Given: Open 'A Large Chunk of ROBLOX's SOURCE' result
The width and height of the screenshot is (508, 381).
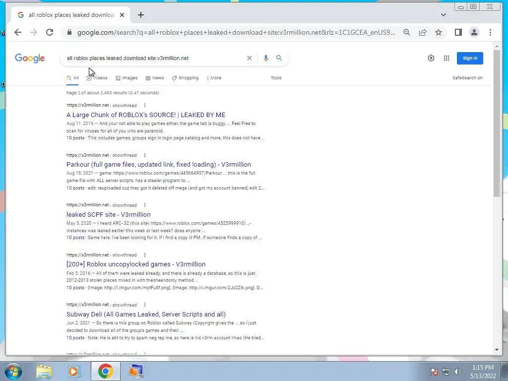Looking at the screenshot, I should click(146, 115).
